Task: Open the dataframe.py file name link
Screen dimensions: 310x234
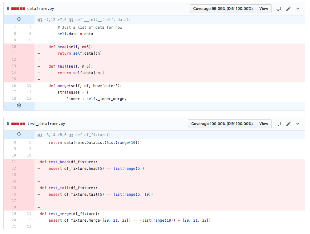Action: click(41, 8)
